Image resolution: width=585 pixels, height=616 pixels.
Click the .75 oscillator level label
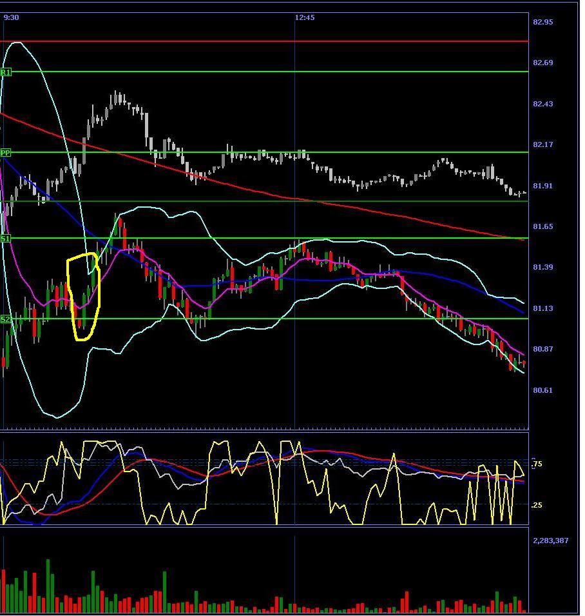(x=537, y=464)
